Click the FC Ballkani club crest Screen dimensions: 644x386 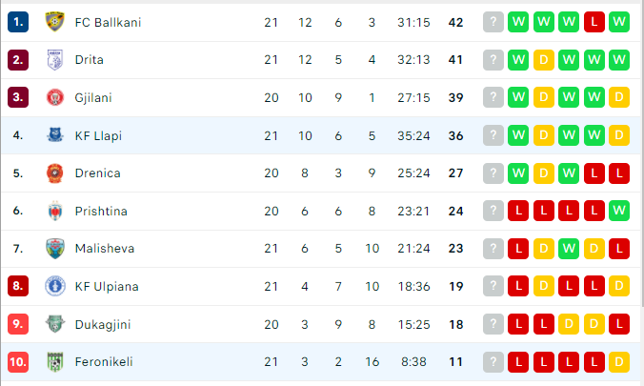click(54, 22)
